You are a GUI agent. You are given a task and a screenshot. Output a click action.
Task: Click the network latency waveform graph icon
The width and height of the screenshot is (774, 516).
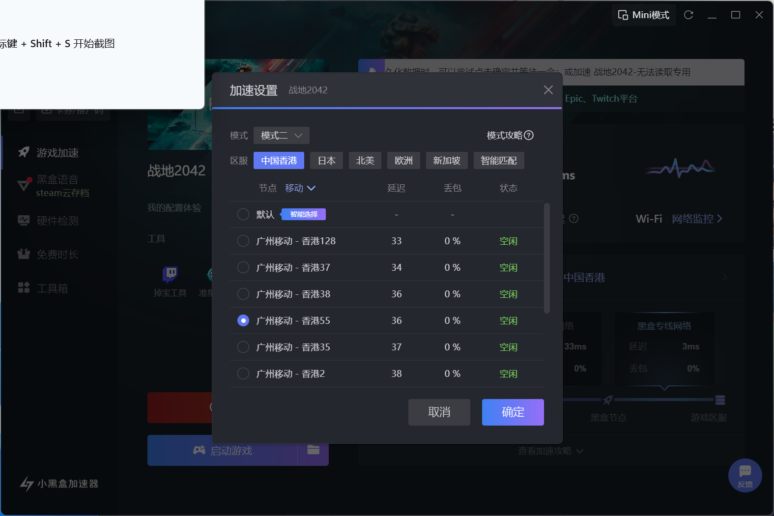(680, 169)
